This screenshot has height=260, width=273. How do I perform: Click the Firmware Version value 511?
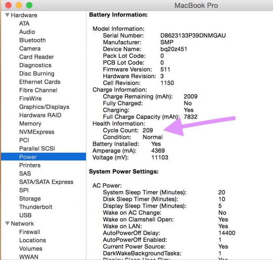[165, 70]
